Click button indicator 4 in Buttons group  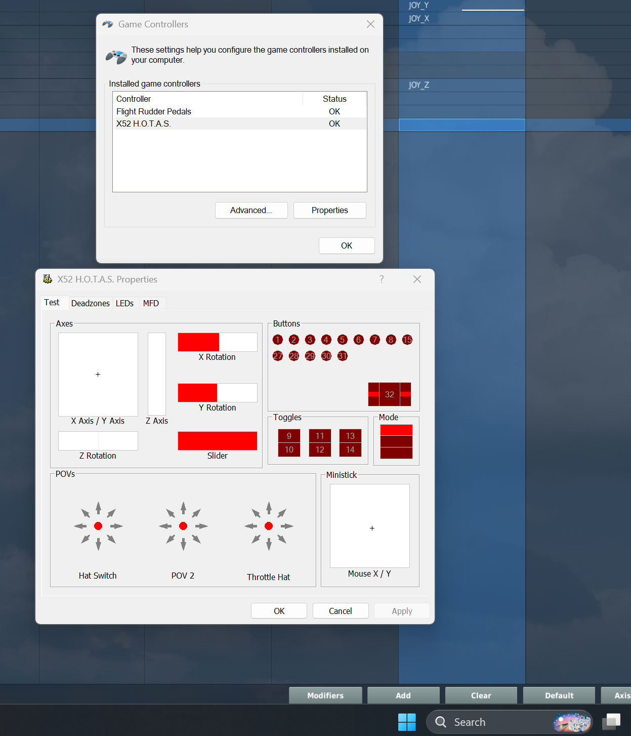tap(326, 340)
